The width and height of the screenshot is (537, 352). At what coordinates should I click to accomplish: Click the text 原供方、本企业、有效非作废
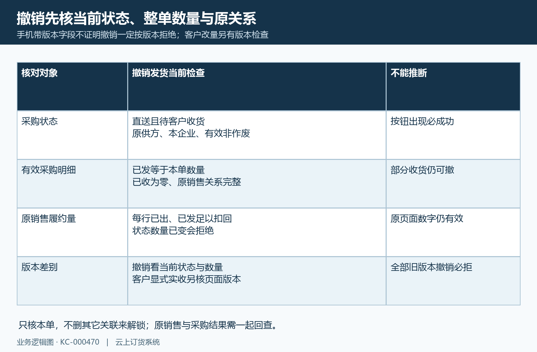point(191,133)
